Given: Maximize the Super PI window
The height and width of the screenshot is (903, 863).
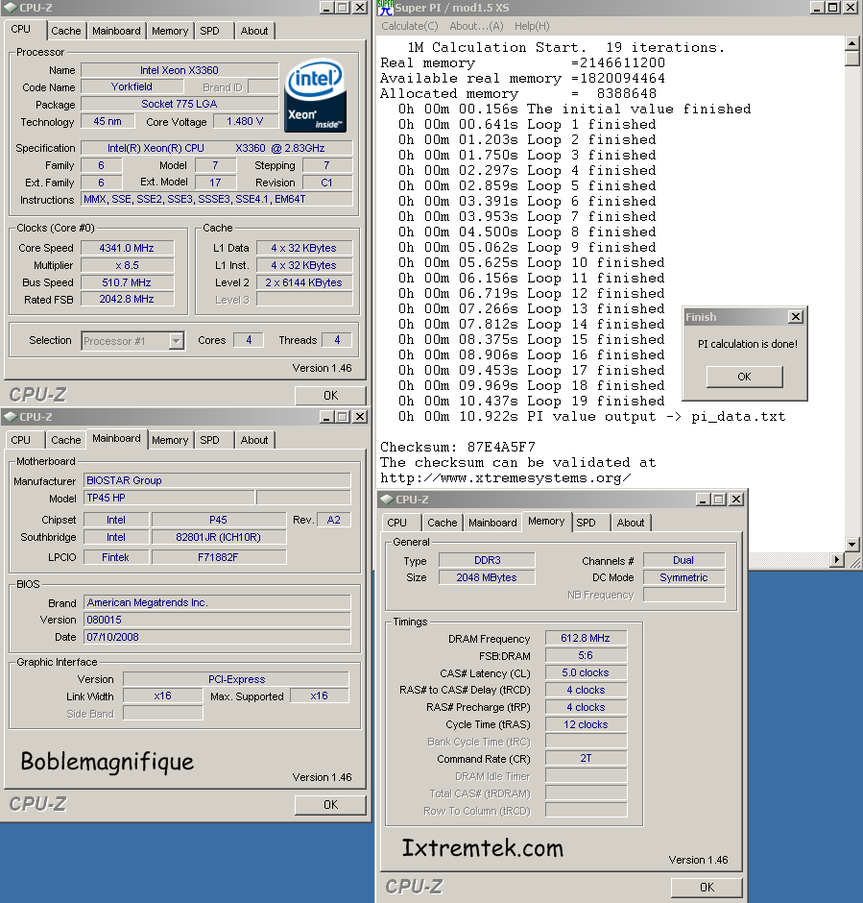Looking at the screenshot, I should coord(832,8).
